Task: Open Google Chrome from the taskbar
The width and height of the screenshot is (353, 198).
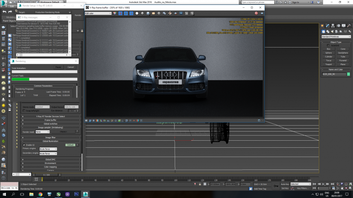Action: (x=40, y=194)
